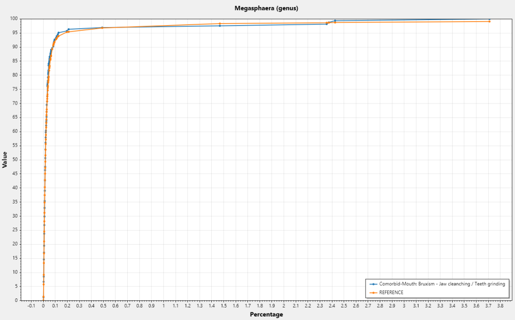Image resolution: width=515 pixels, height=320 pixels.
Task: Select the blue data point at 3.7 percentage
Action: click(x=489, y=19)
